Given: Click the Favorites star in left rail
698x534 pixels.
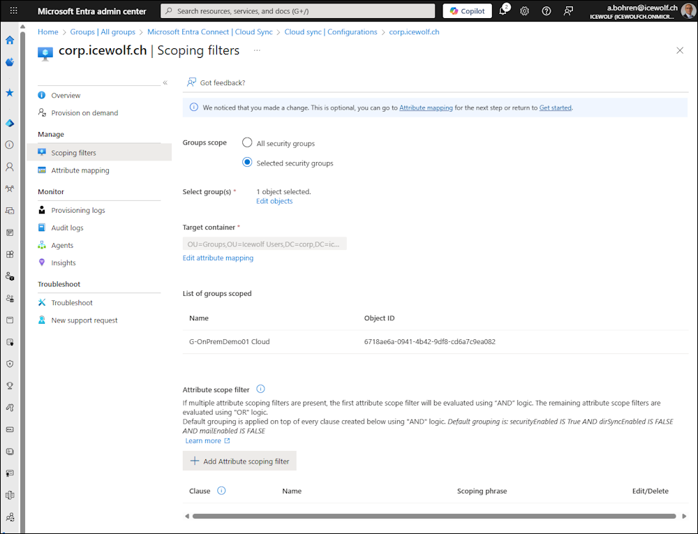Looking at the screenshot, I should [x=10, y=92].
